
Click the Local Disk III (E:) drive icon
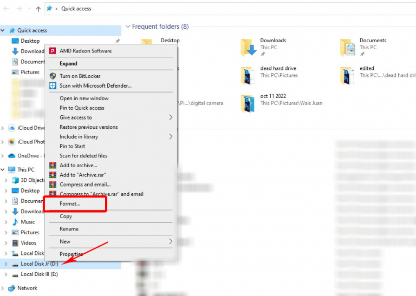(x=15, y=275)
